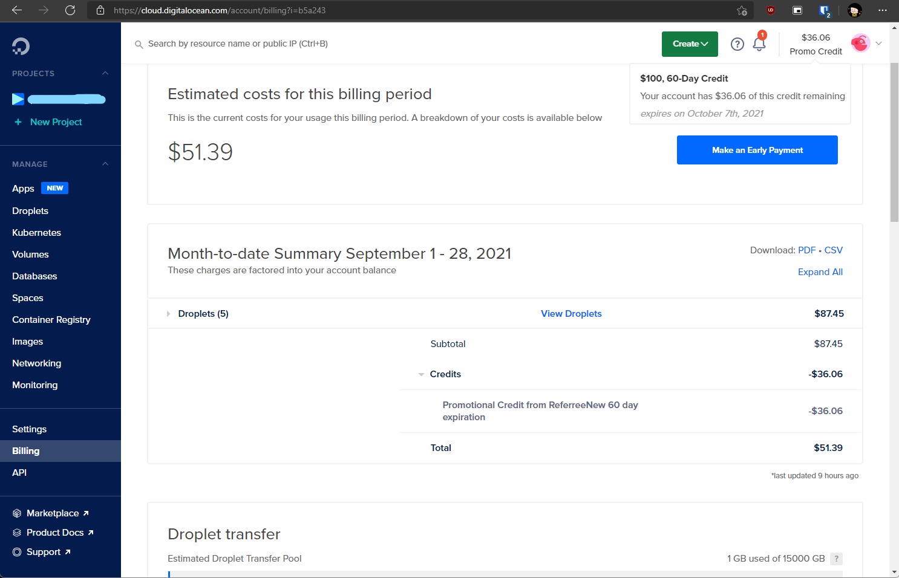Reload the page with refresh icon
Screen dimensions: 899x578
(70, 10)
